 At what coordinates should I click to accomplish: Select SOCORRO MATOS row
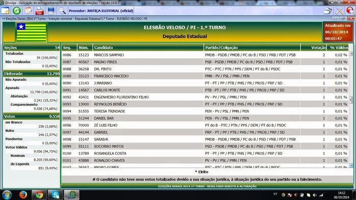point(205,146)
